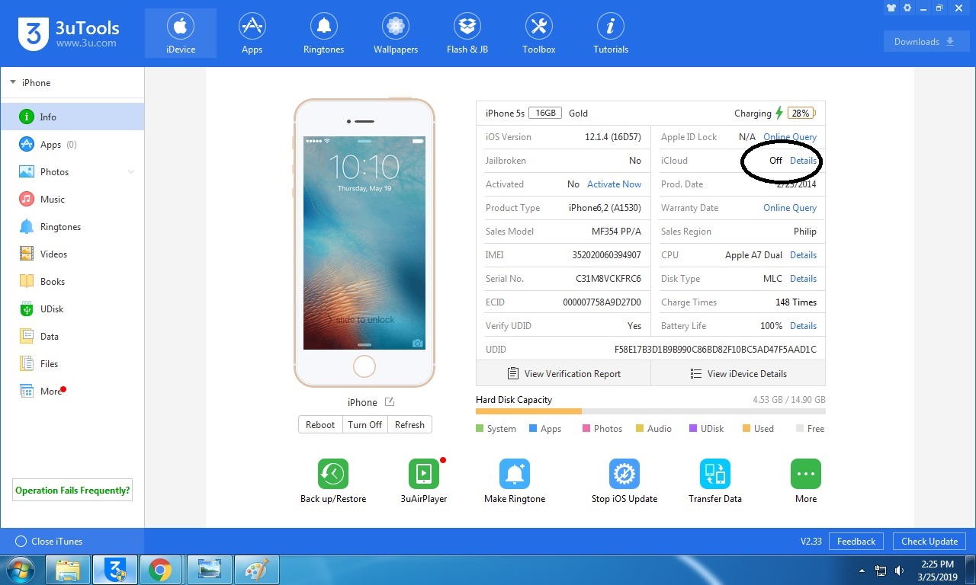Select Videos in the sidebar
Image resolution: width=976 pixels, height=585 pixels.
point(72,254)
